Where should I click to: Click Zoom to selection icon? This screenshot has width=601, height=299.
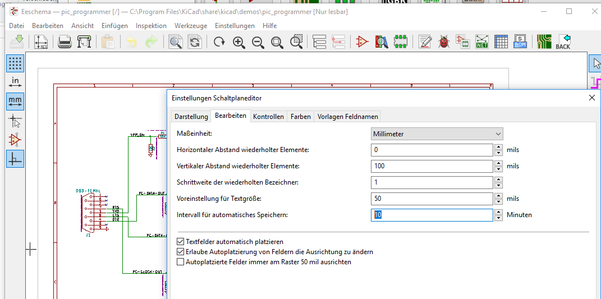pyautogui.click(x=296, y=42)
